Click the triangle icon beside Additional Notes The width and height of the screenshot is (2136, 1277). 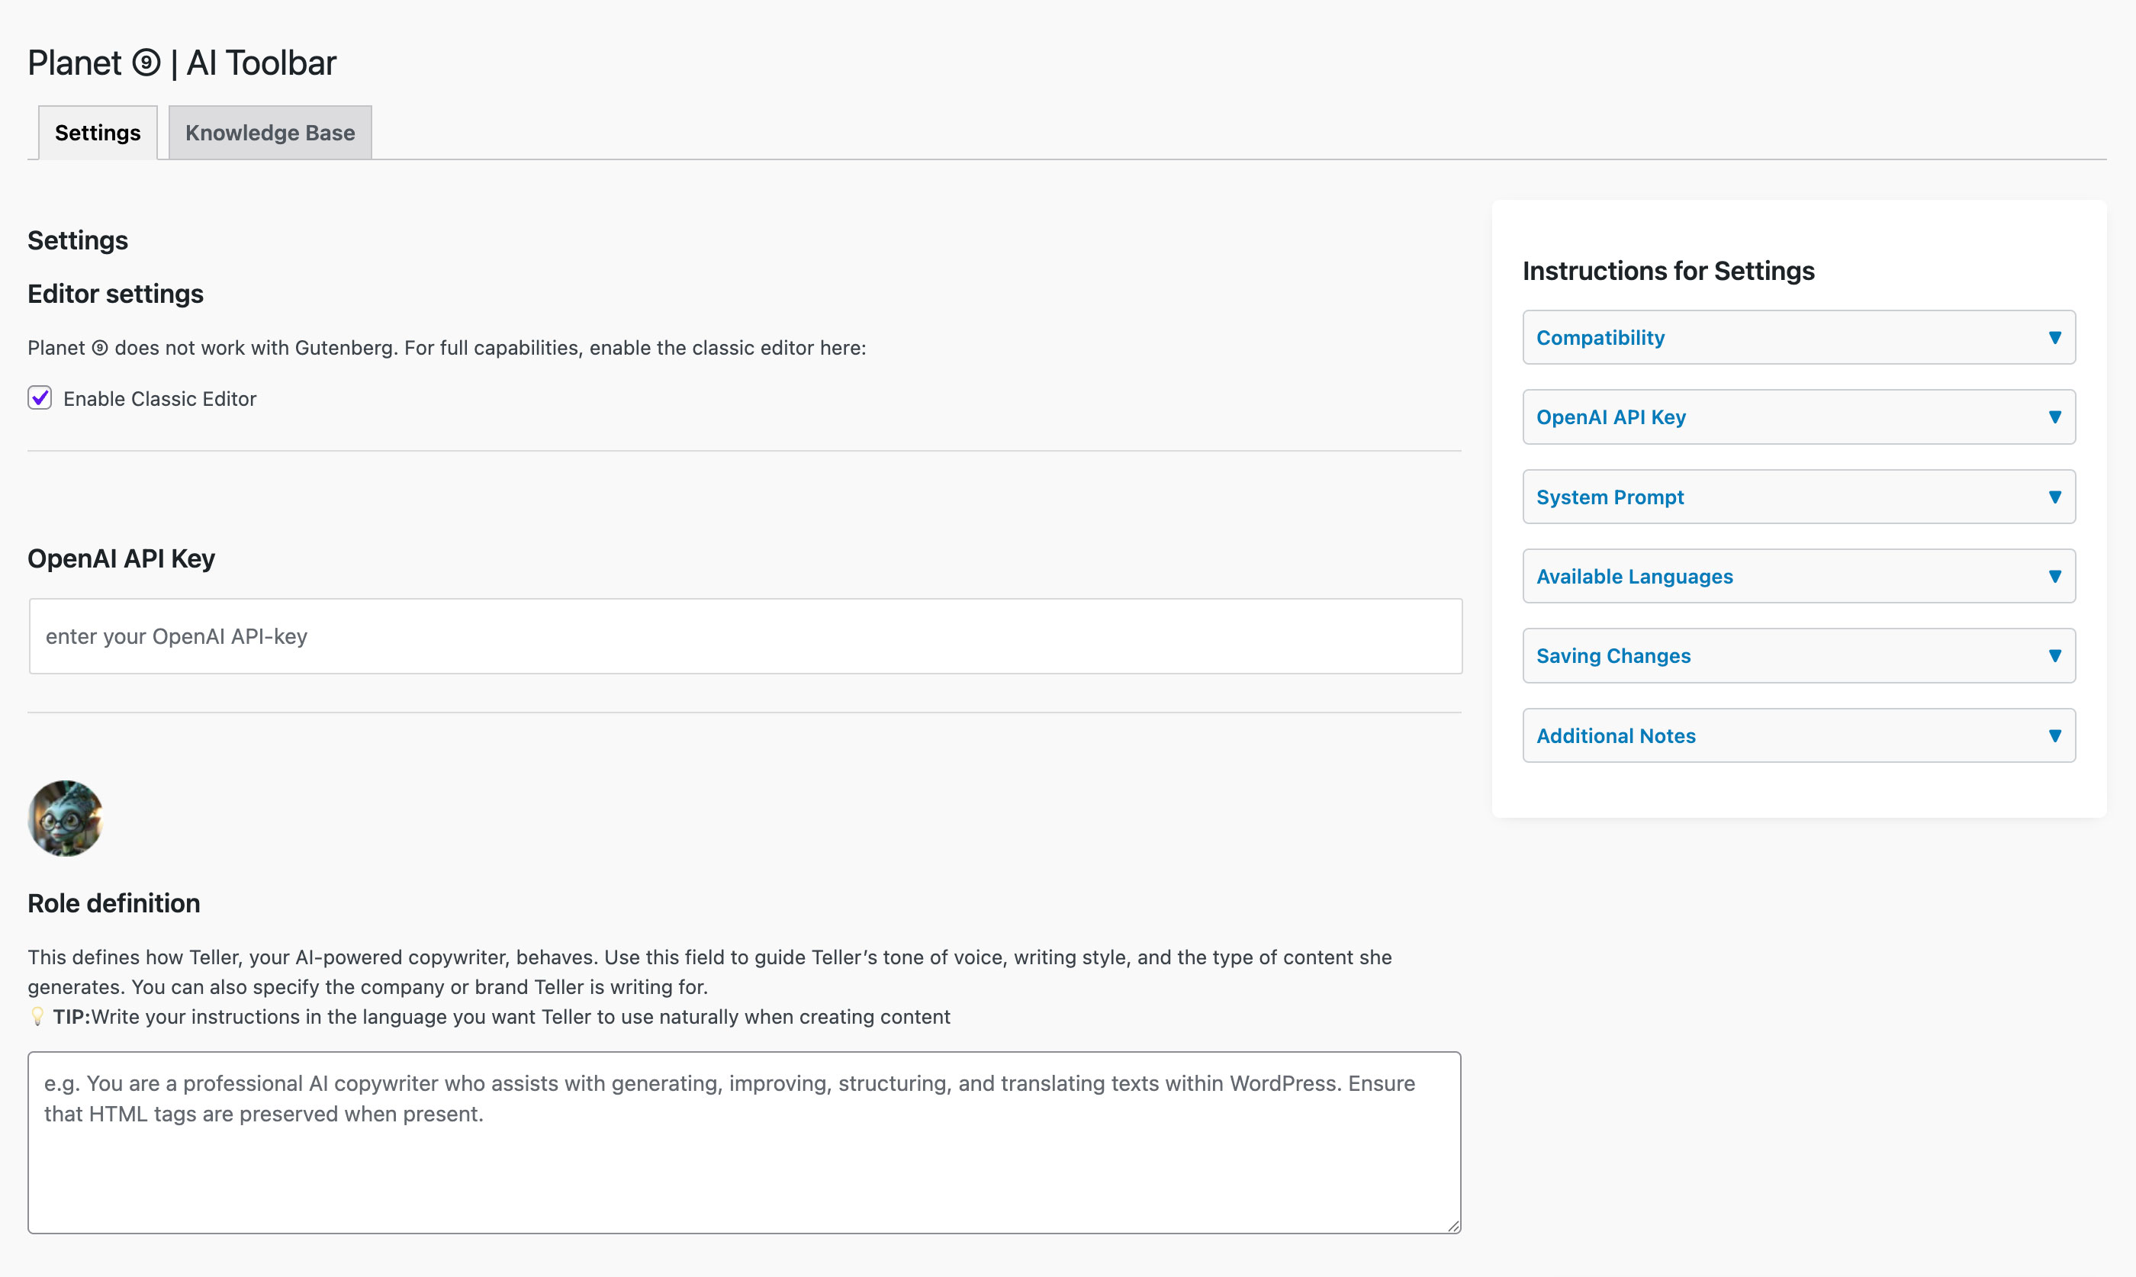2054,735
